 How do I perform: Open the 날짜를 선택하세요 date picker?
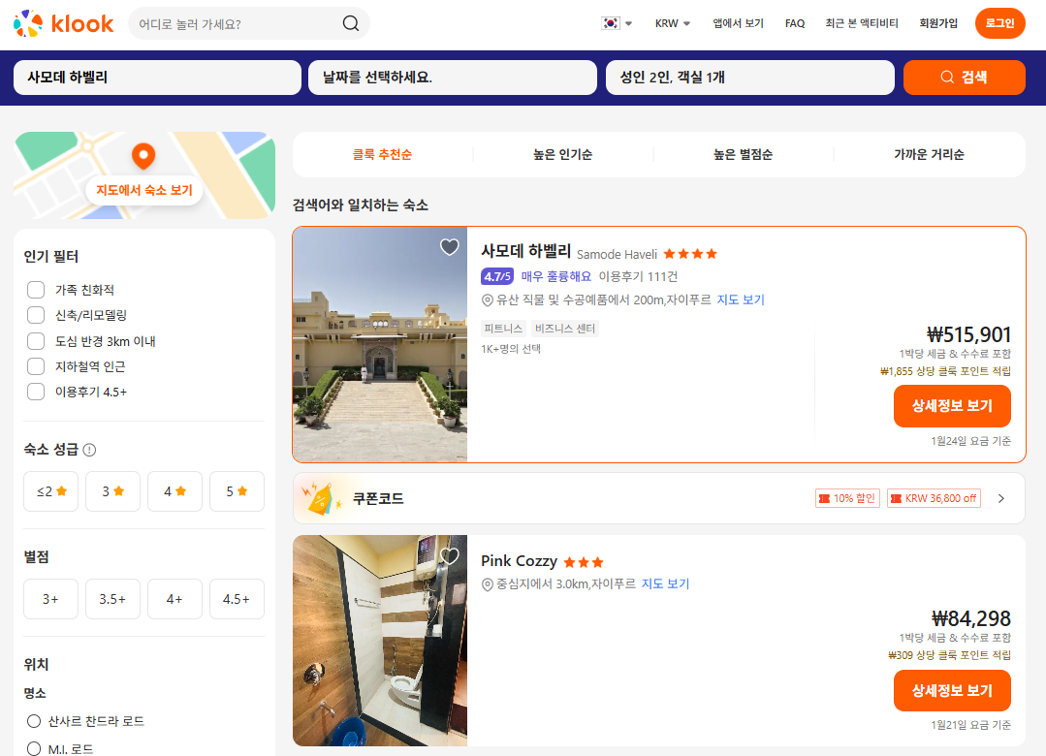pyautogui.click(x=453, y=78)
